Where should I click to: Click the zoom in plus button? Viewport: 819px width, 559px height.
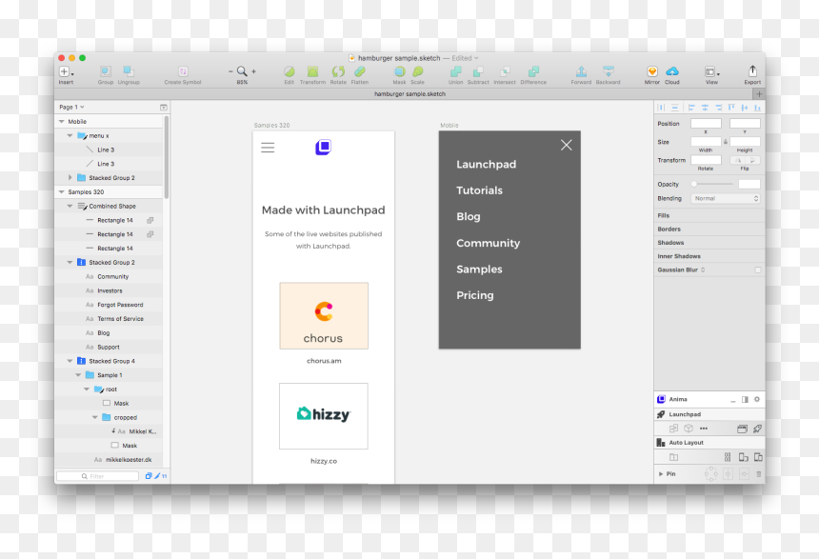254,71
